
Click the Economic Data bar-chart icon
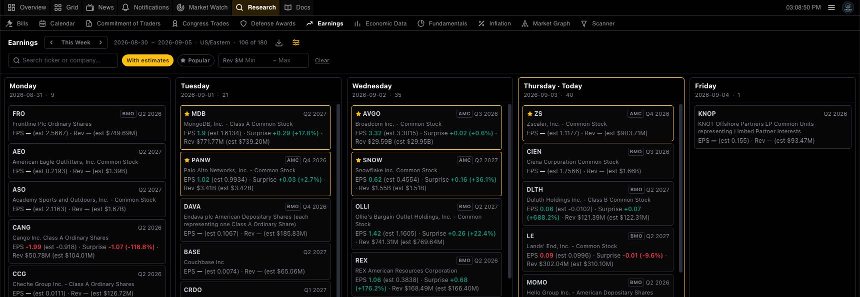(x=357, y=23)
